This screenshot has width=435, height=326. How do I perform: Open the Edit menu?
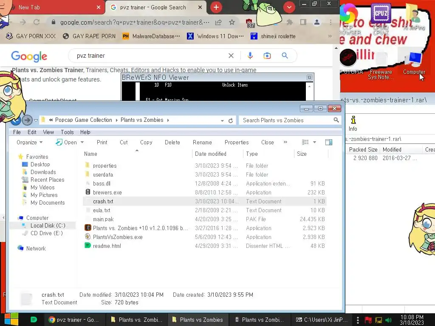(32, 132)
